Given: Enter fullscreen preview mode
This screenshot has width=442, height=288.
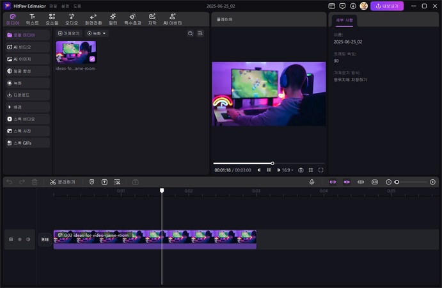Looking at the screenshot, I should 320,170.
